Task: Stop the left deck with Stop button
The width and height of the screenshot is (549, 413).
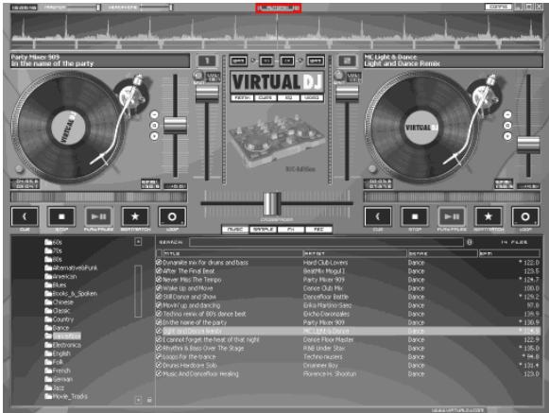Action: pyautogui.click(x=61, y=216)
